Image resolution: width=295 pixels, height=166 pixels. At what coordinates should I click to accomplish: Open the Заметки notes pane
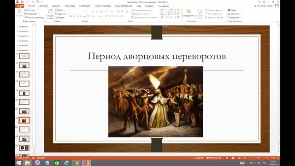coord(198,158)
